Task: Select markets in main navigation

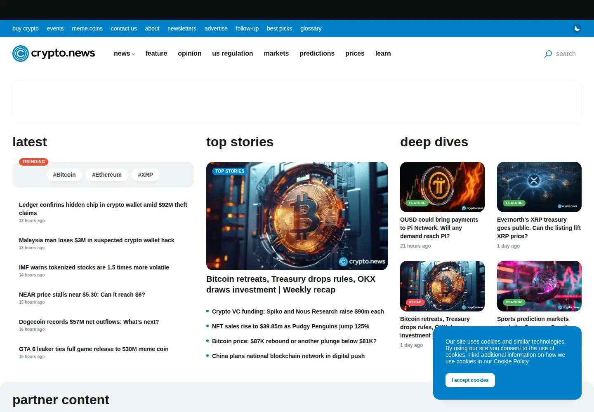Action: [276, 54]
